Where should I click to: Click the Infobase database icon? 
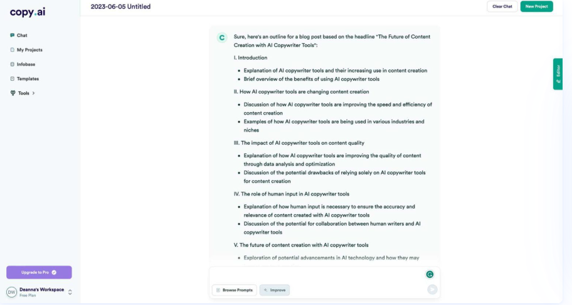[12, 65]
